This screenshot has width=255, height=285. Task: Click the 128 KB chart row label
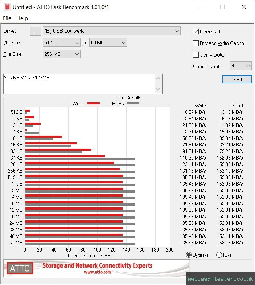(15, 164)
